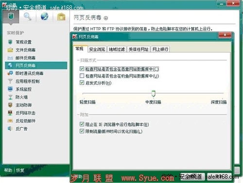Open the 受信任网址 tab
The width and height of the screenshot is (243, 183).
click(x=139, y=49)
